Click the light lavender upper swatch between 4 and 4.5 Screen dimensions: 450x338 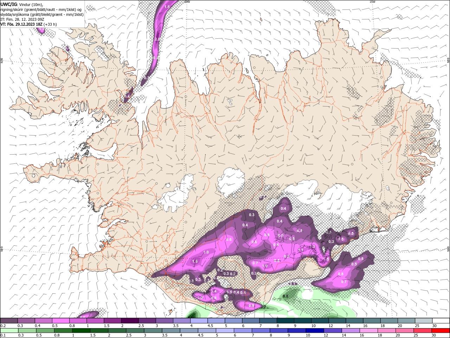click(198, 320)
